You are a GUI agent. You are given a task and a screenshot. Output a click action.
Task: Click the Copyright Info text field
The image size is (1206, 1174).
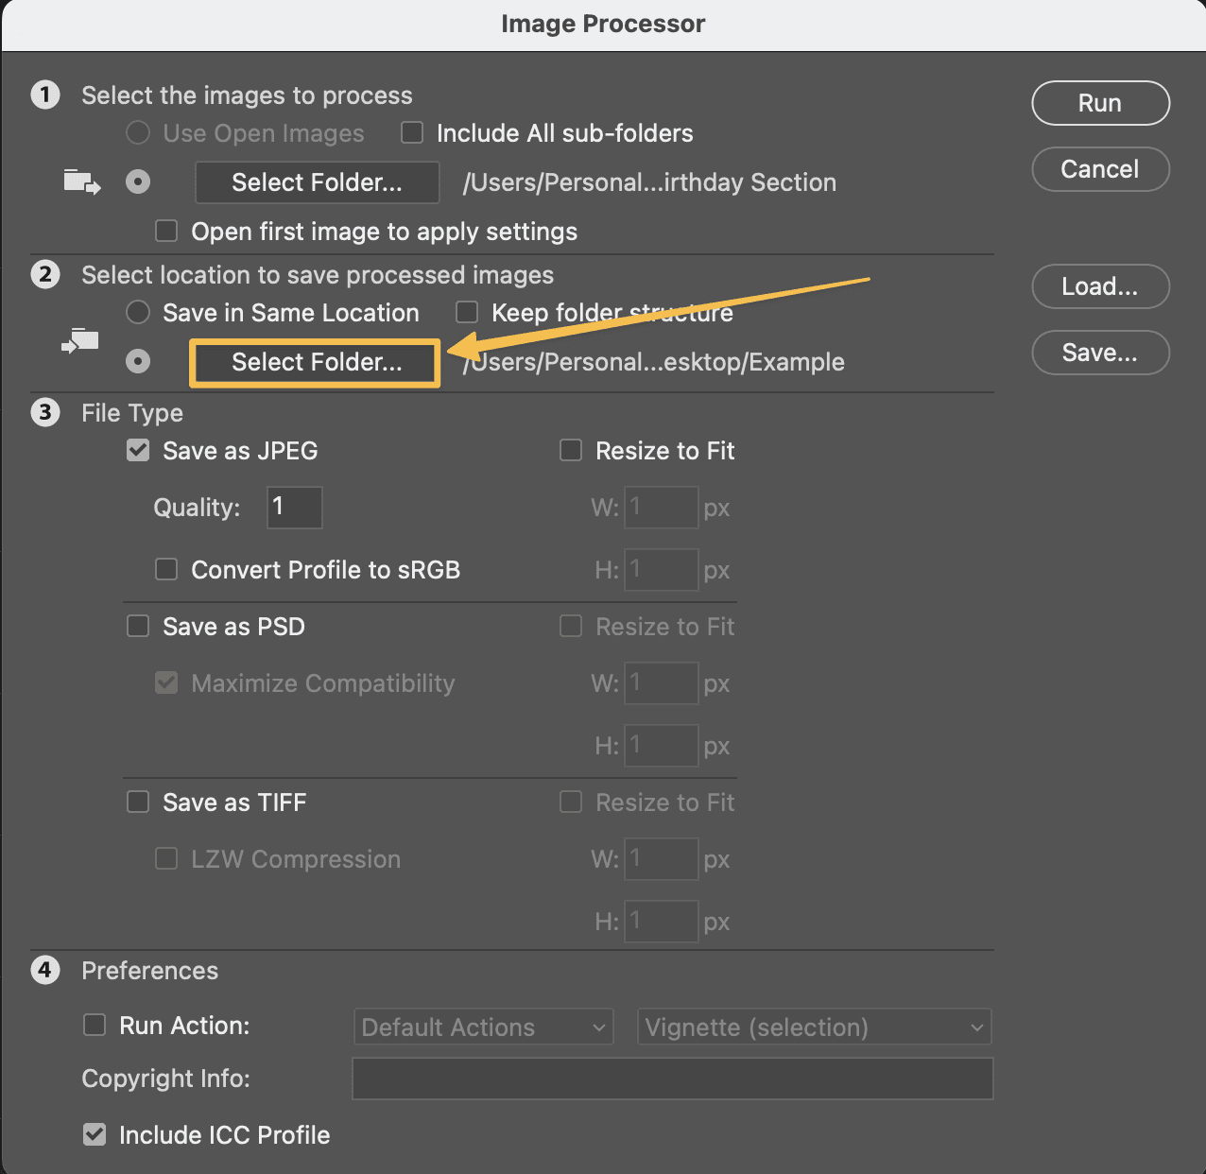tap(672, 1079)
